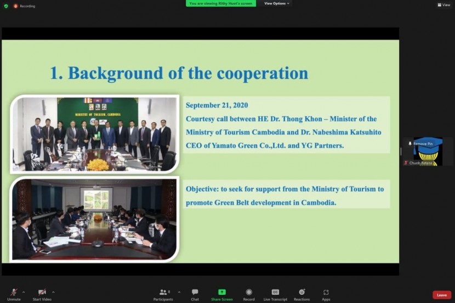Enable Live Transcript captions
Viewport: 455px width, 303px height.
point(275,293)
